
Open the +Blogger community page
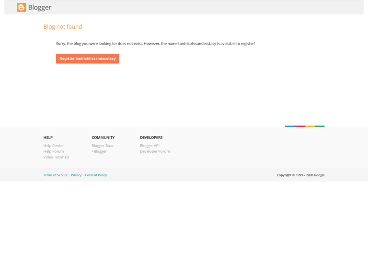pyautogui.click(x=99, y=151)
